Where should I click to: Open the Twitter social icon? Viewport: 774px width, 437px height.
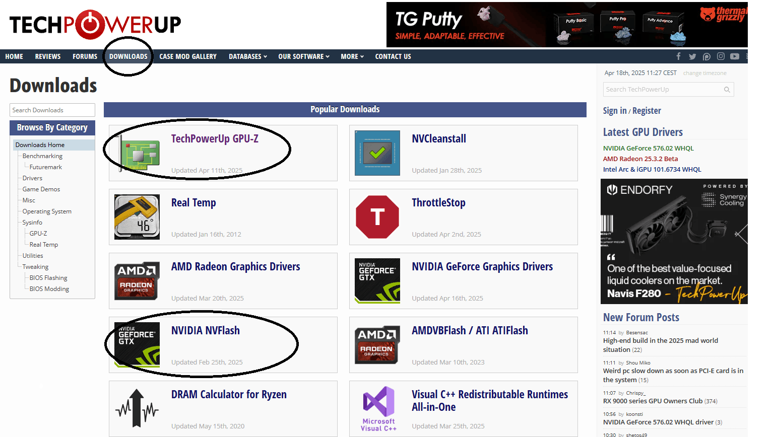point(692,56)
